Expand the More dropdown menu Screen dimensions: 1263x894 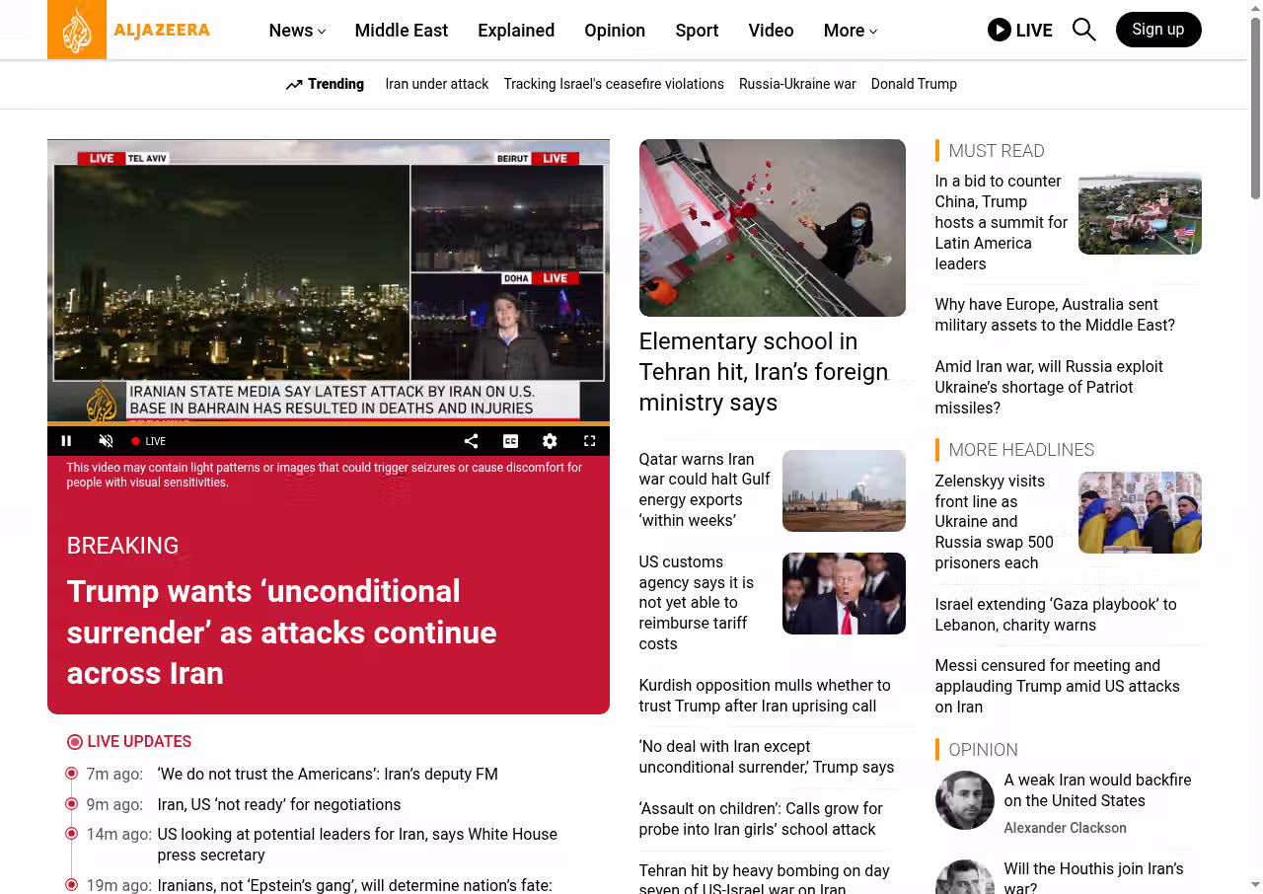tap(850, 31)
